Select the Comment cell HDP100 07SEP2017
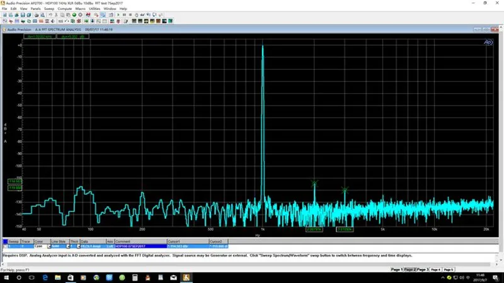The width and height of the screenshot is (504, 283). coord(140,246)
